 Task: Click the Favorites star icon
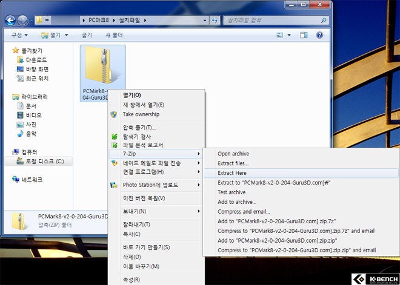[x=16, y=50]
